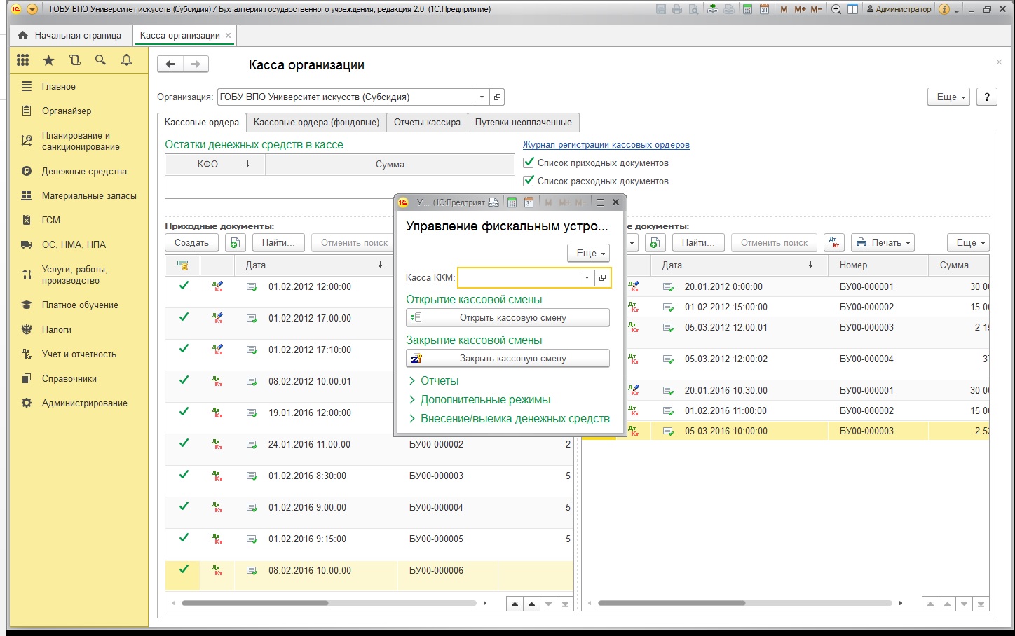Jump to last row in right list
1015x636 pixels.
coord(981,604)
